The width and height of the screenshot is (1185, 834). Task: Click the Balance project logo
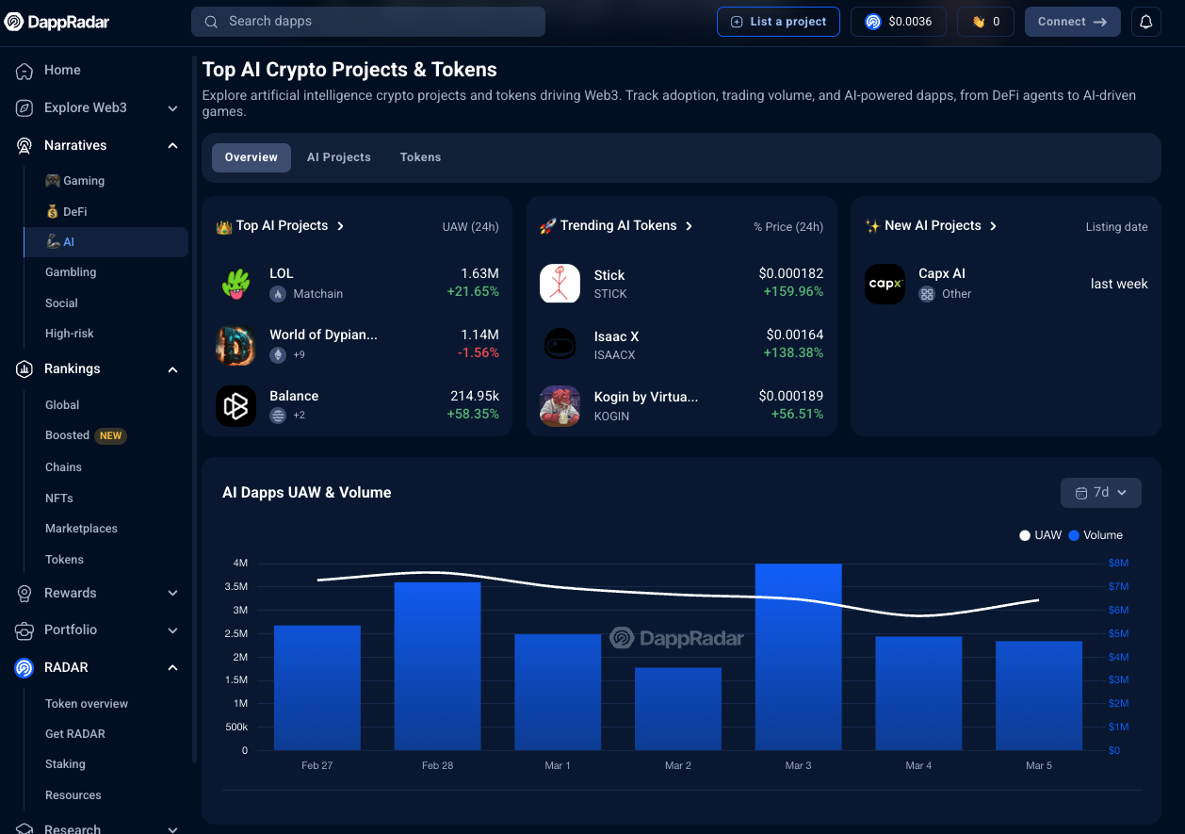pos(235,406)
